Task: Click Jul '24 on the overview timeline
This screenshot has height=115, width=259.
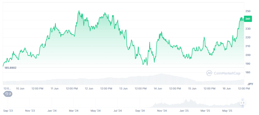Action: (118, 111)
